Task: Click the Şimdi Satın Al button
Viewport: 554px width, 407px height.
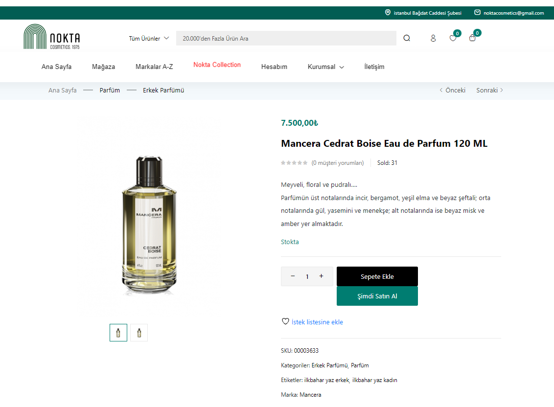Action: pos(377,296)
